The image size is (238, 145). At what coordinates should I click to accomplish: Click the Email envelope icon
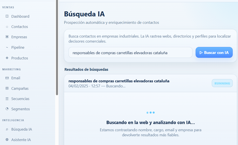click(7, 78)
